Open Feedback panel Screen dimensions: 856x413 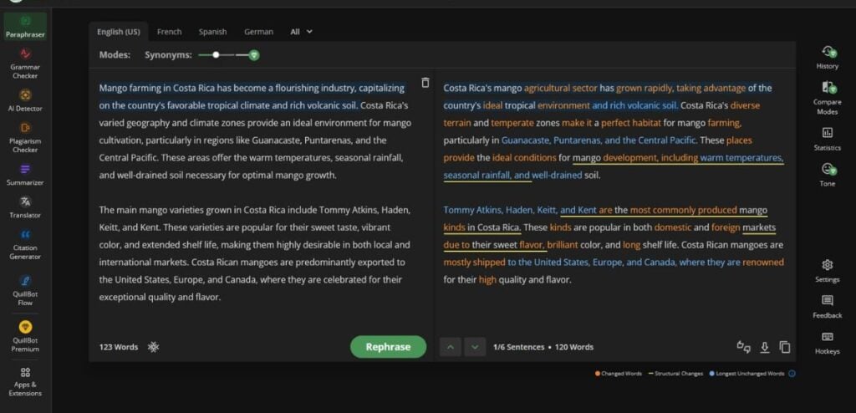827,307
